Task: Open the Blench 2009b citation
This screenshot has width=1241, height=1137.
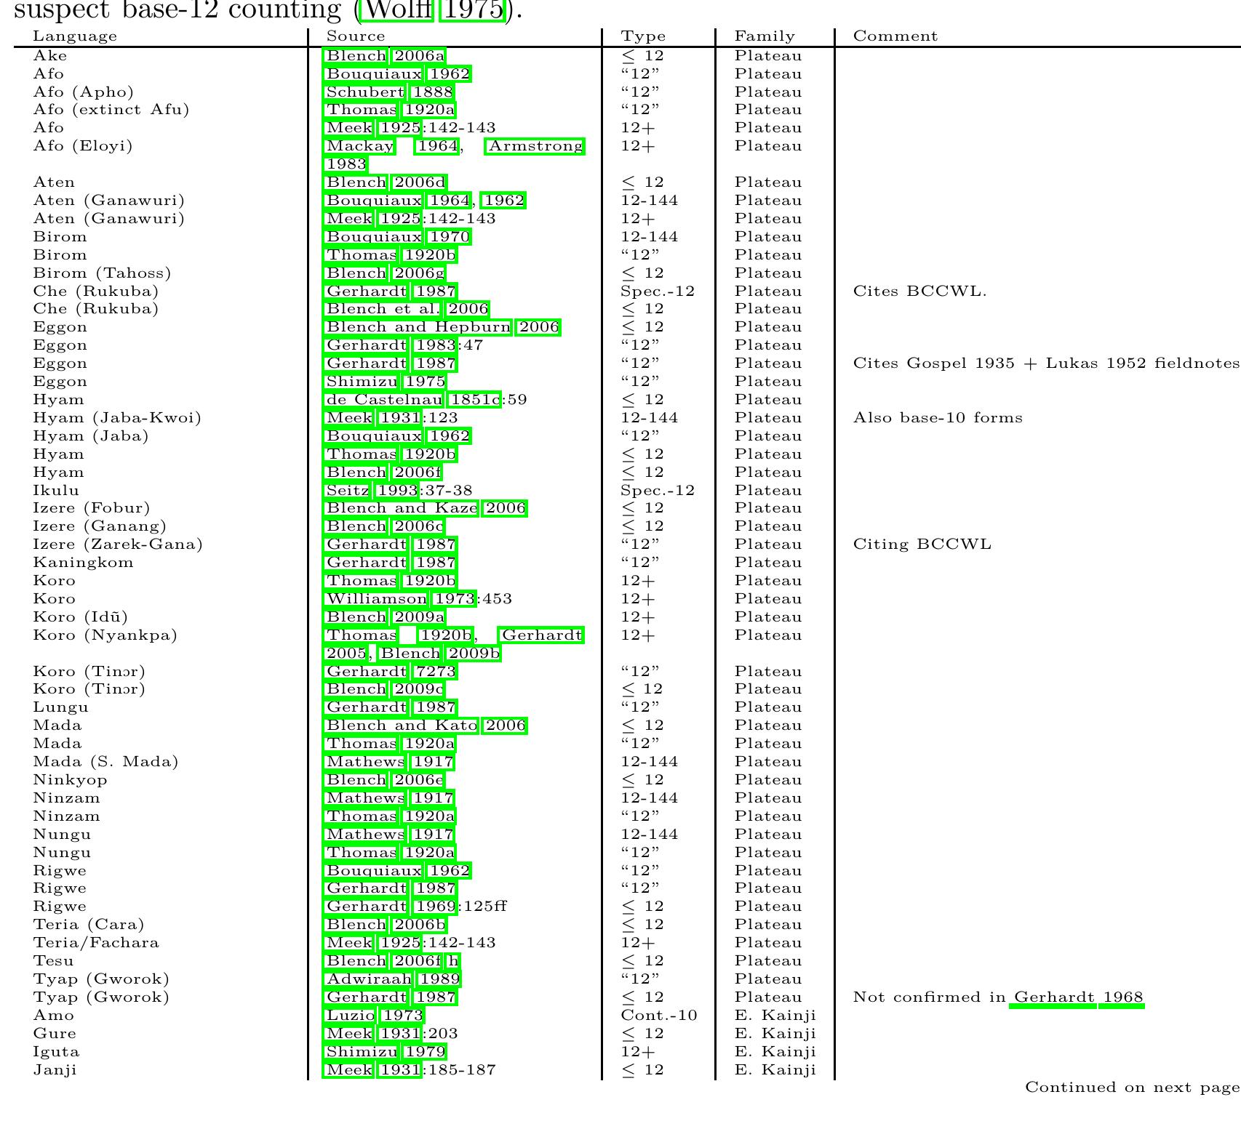Action: (x=440, y=653)
